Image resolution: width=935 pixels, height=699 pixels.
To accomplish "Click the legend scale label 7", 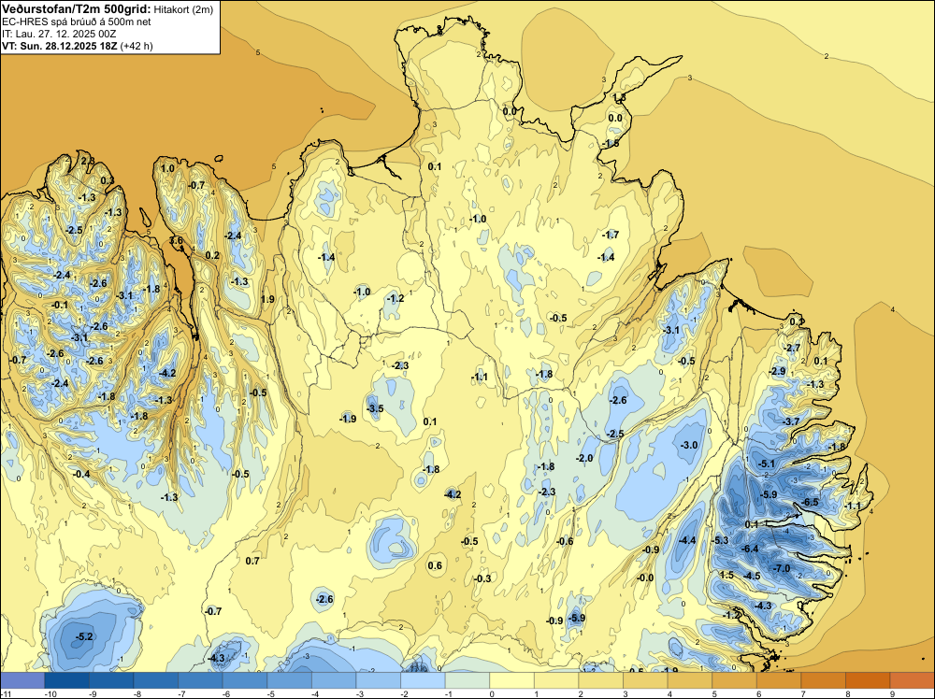I will 803,694.
